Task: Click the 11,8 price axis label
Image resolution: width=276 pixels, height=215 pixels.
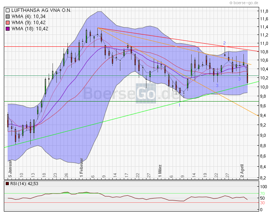Action: (264, 11)
